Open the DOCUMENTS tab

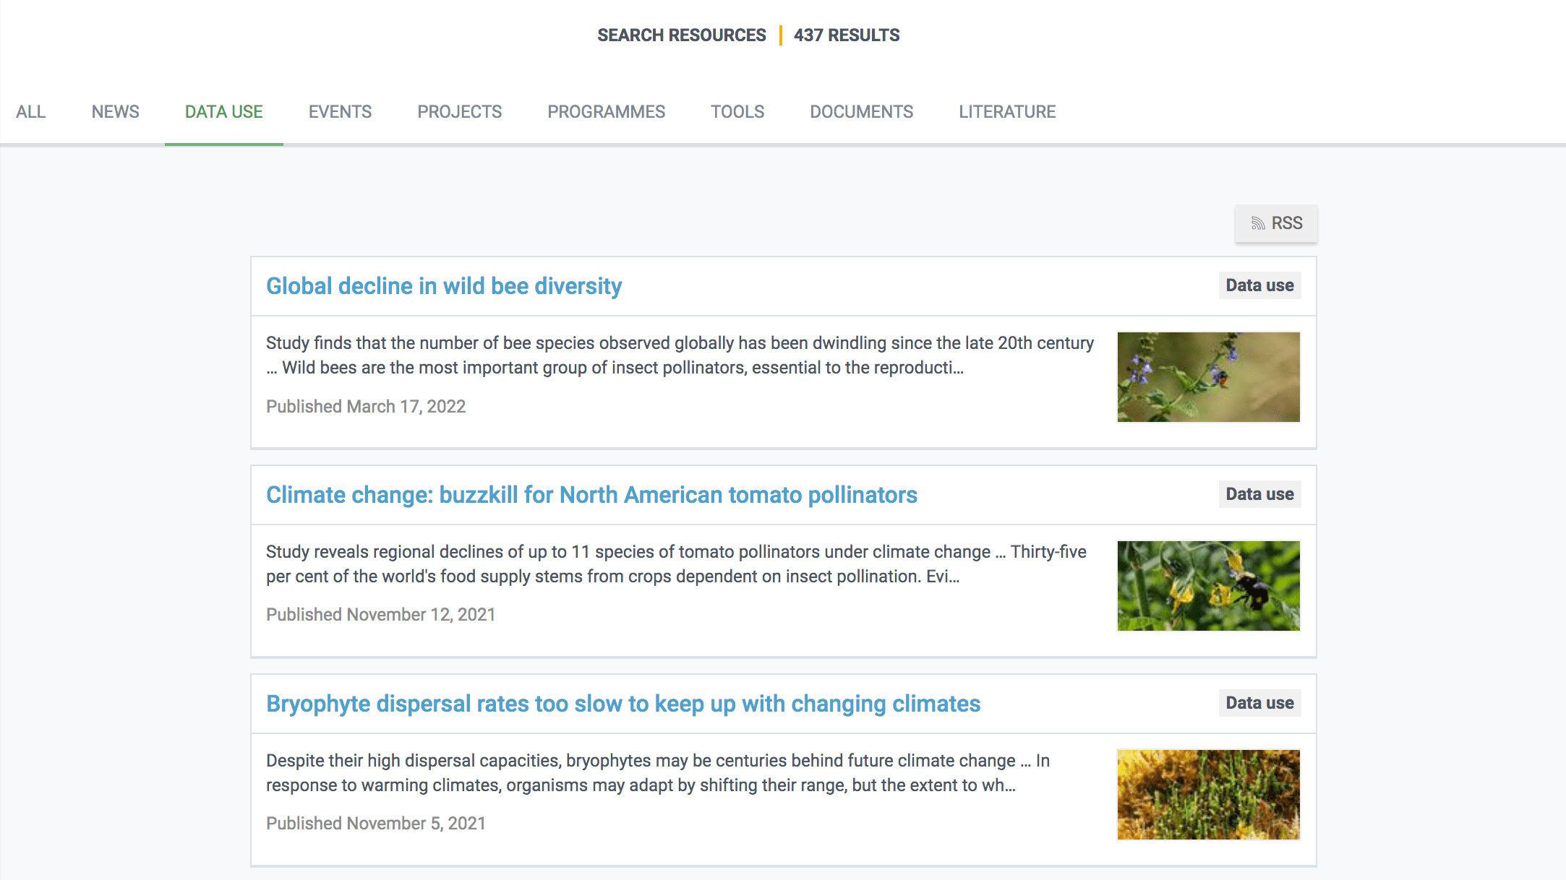coord(861,111)
